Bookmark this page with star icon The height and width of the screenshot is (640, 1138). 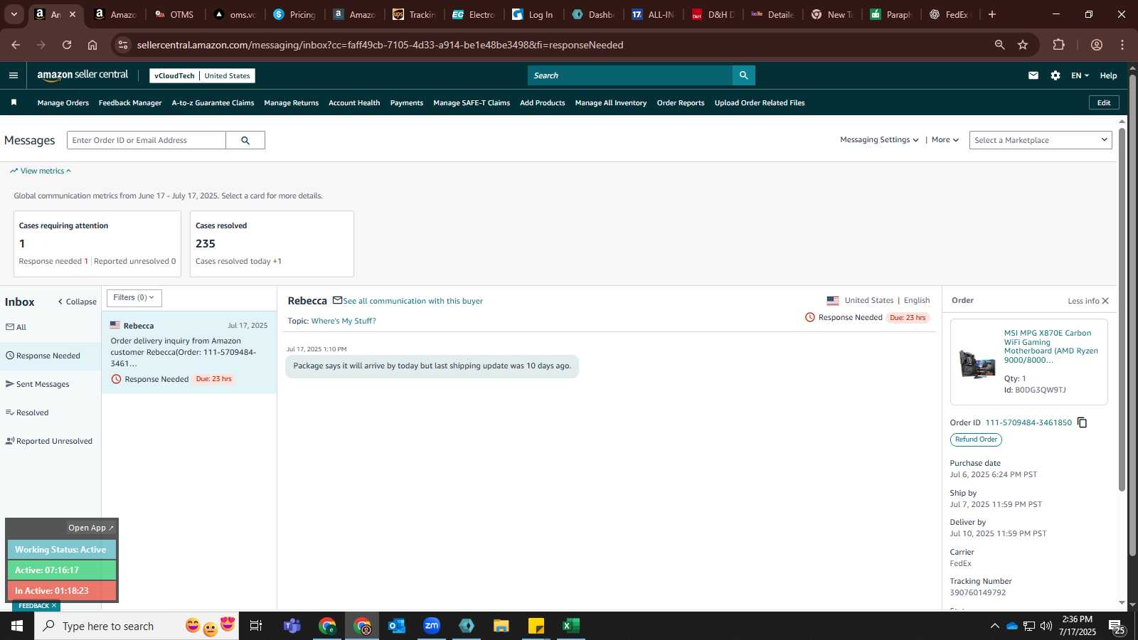tap(1023, 45)
